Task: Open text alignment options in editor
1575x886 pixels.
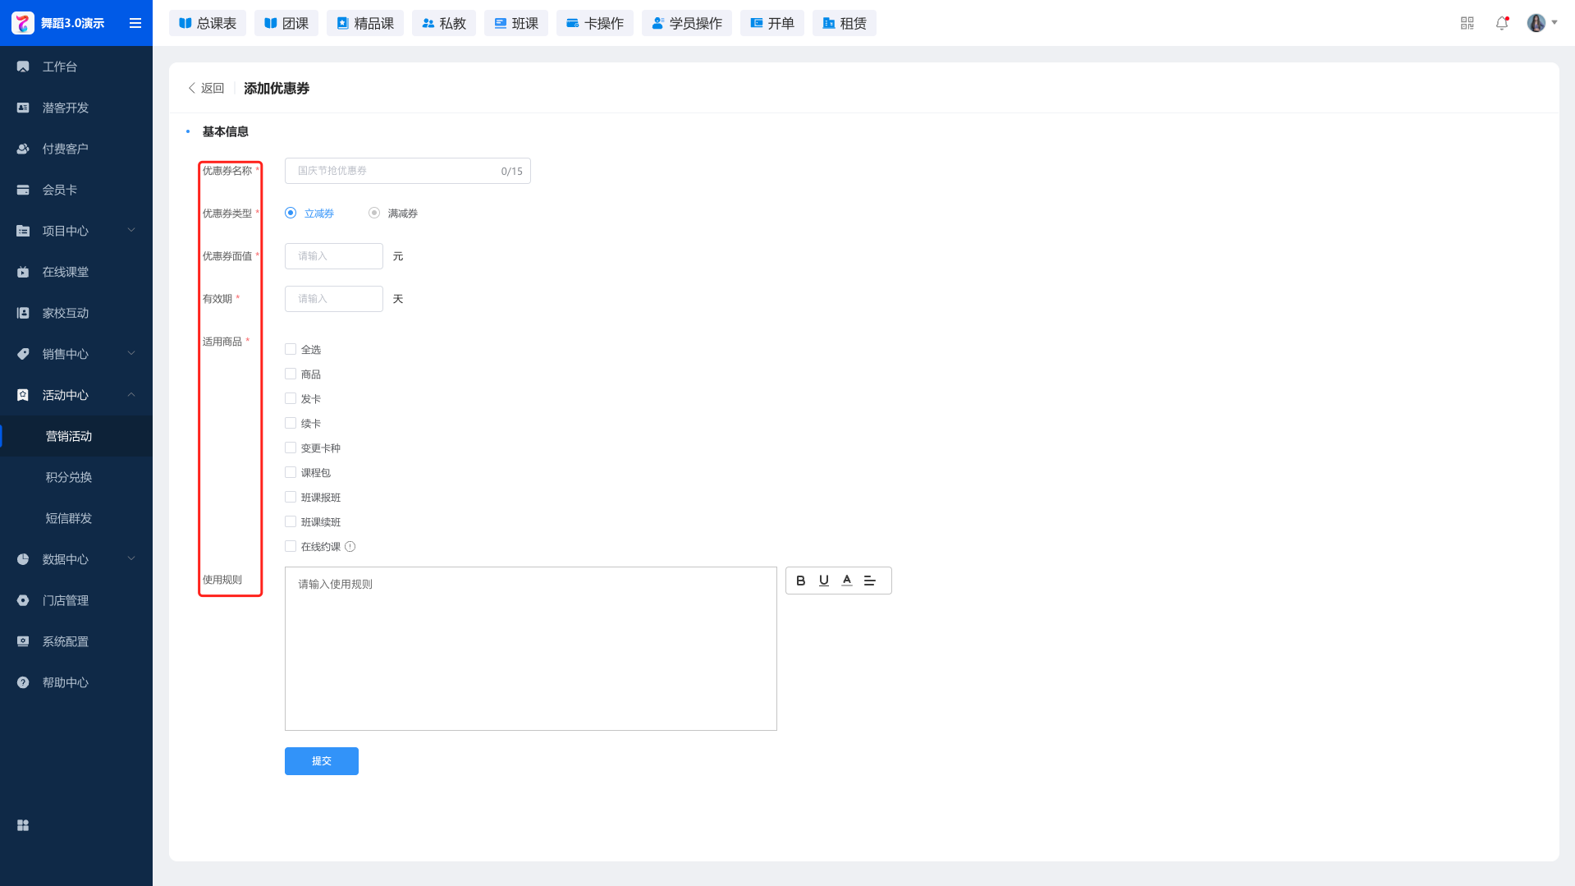Action: (x=870, y=581)
